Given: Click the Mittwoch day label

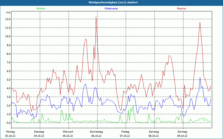Looking at the screenshot, I should (68, 132).
